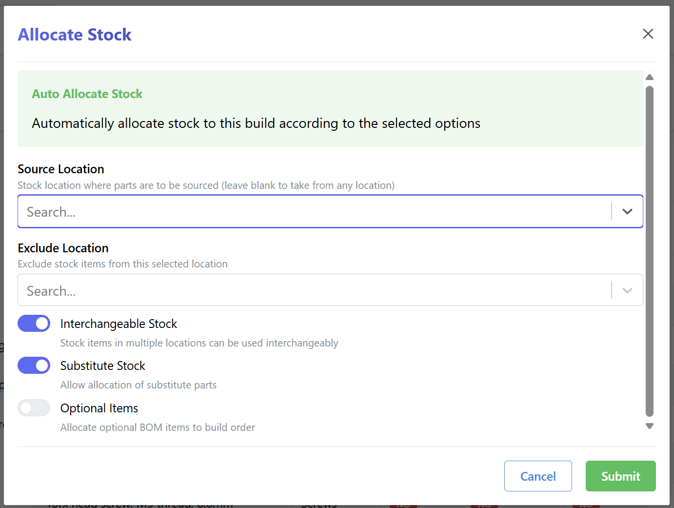
Task: Open Source Location chevron arrow
Action: point(627,211)
